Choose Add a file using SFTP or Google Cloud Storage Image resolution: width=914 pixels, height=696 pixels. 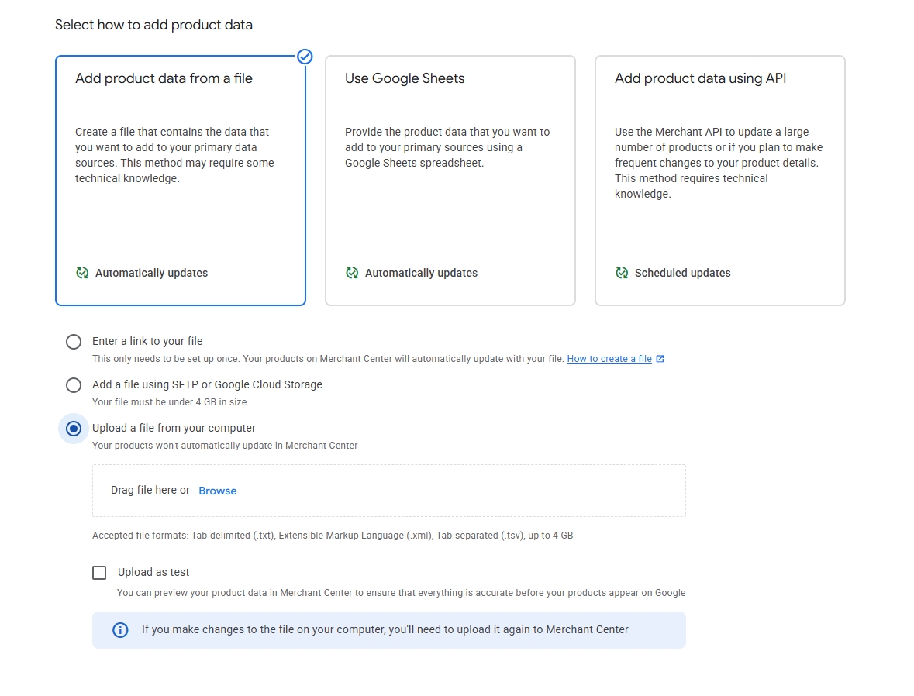[x=74, y=384]
